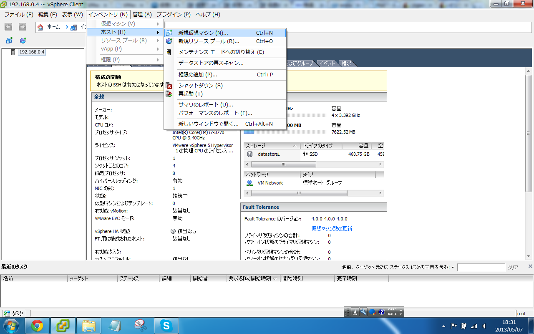Click the new virtual machine toolbar icon
This screenshot has width=534, height=334.
tap(9, 40)
